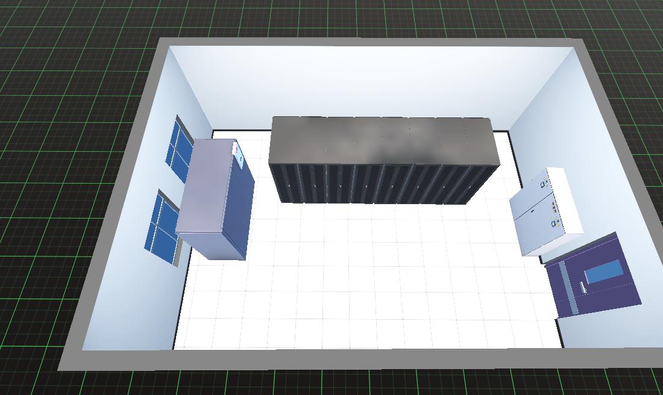The image size is (663, 395).
Task: Click the small white panel on blue cabinet
Action: click(239, 154)
